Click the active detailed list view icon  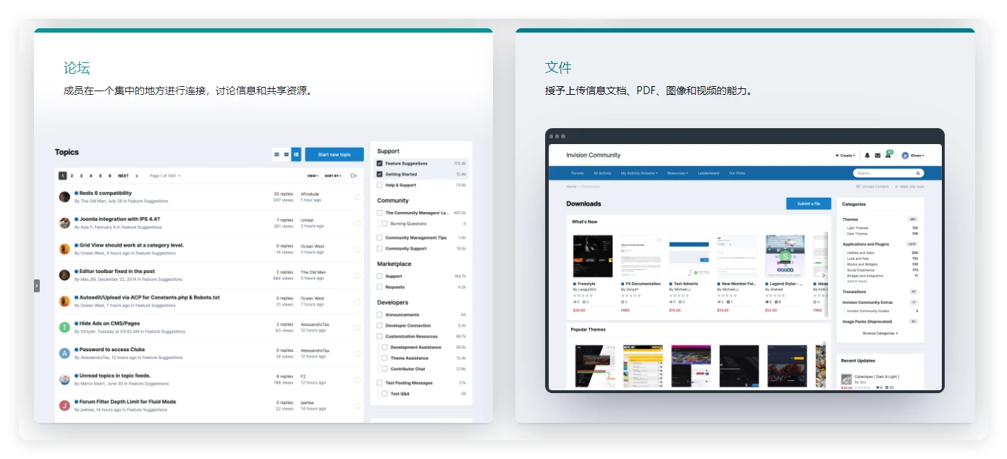(296, 154)
